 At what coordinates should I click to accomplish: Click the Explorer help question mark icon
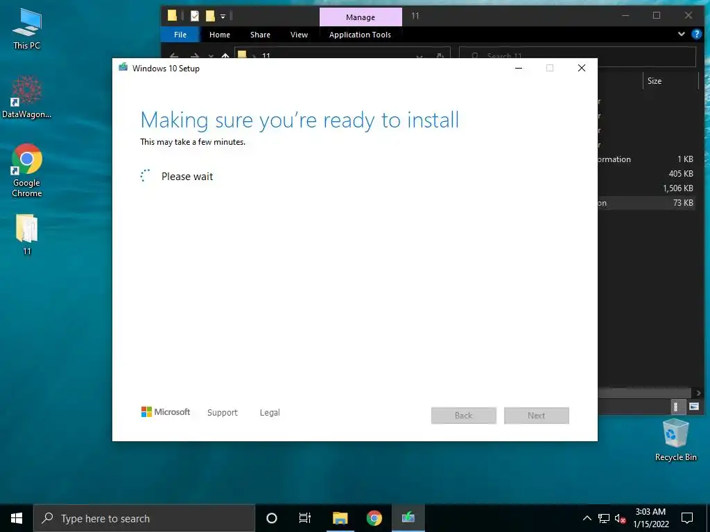[x=696, y=35]
